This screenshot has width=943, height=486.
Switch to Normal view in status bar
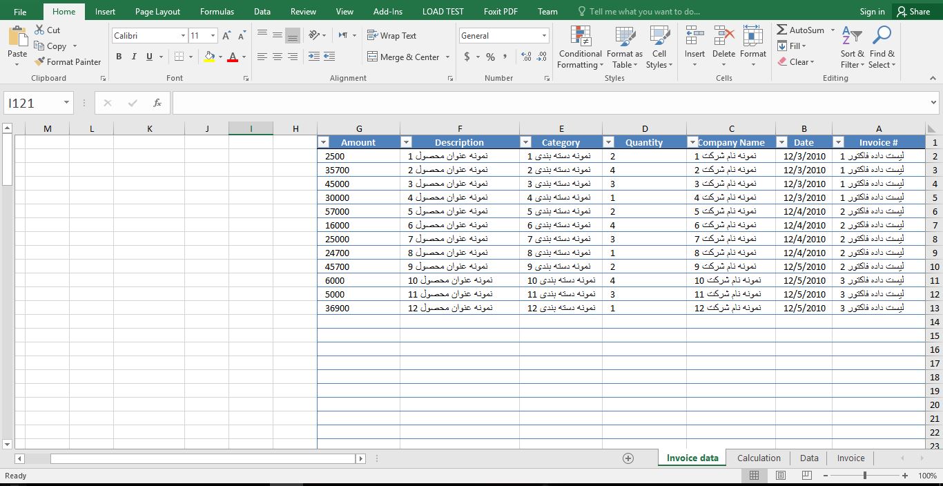pyautogui.click(x=755, y=476)
